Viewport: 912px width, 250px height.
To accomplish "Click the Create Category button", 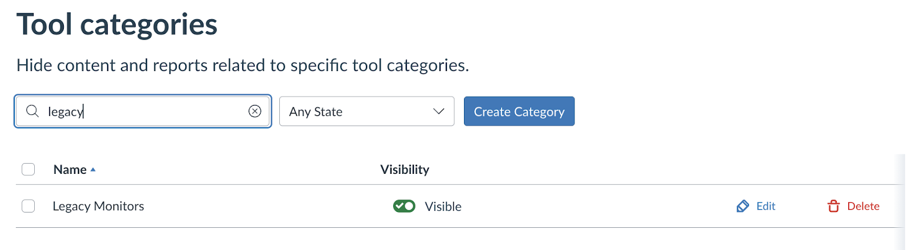I will [519, 111].
